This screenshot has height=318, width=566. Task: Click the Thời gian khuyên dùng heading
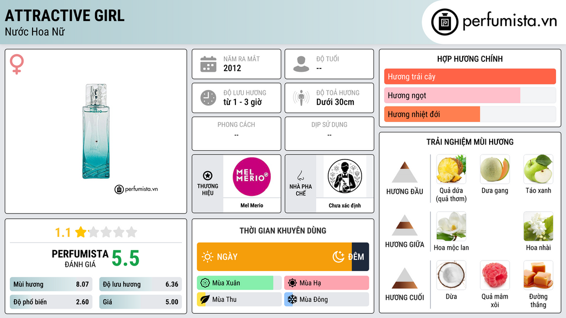click(282, 231)
